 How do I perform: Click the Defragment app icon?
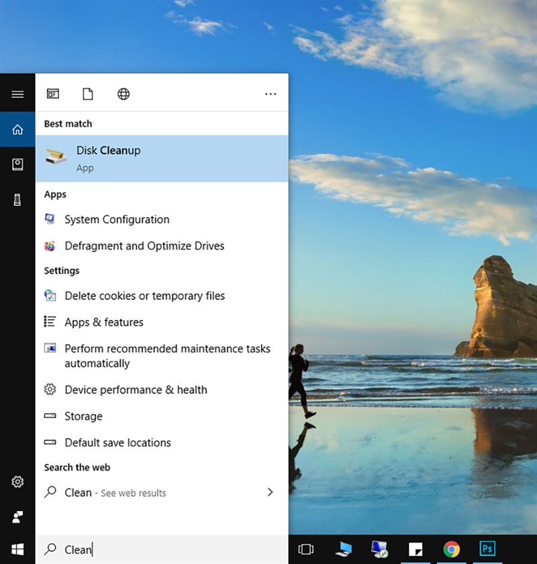(50, 245)
